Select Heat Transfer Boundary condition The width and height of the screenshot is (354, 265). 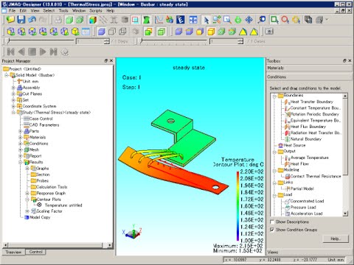tap(311, 102)
